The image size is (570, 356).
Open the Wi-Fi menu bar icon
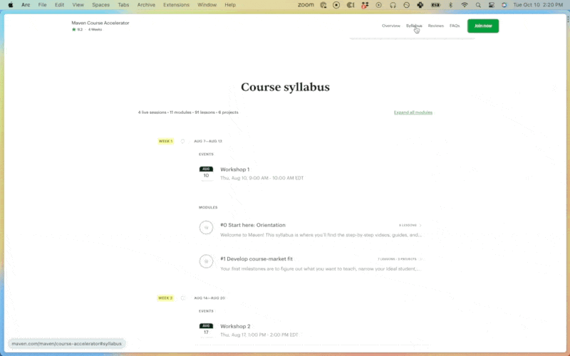[465, 5]
